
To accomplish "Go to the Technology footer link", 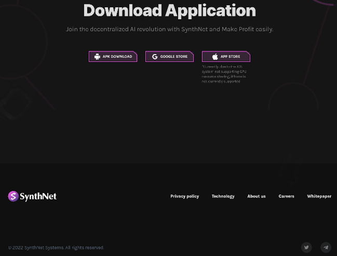I will (223, 196).
